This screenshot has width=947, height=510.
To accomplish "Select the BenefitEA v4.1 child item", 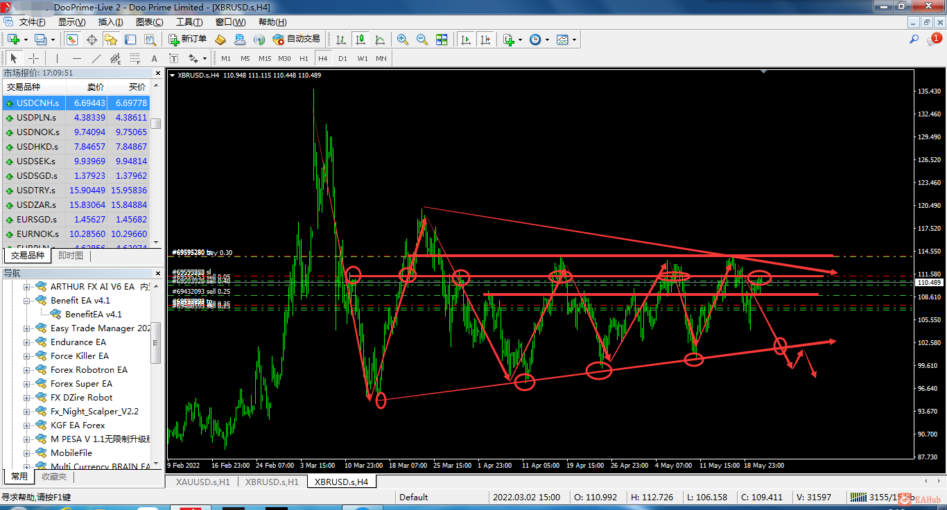I will tap(86, 315).
